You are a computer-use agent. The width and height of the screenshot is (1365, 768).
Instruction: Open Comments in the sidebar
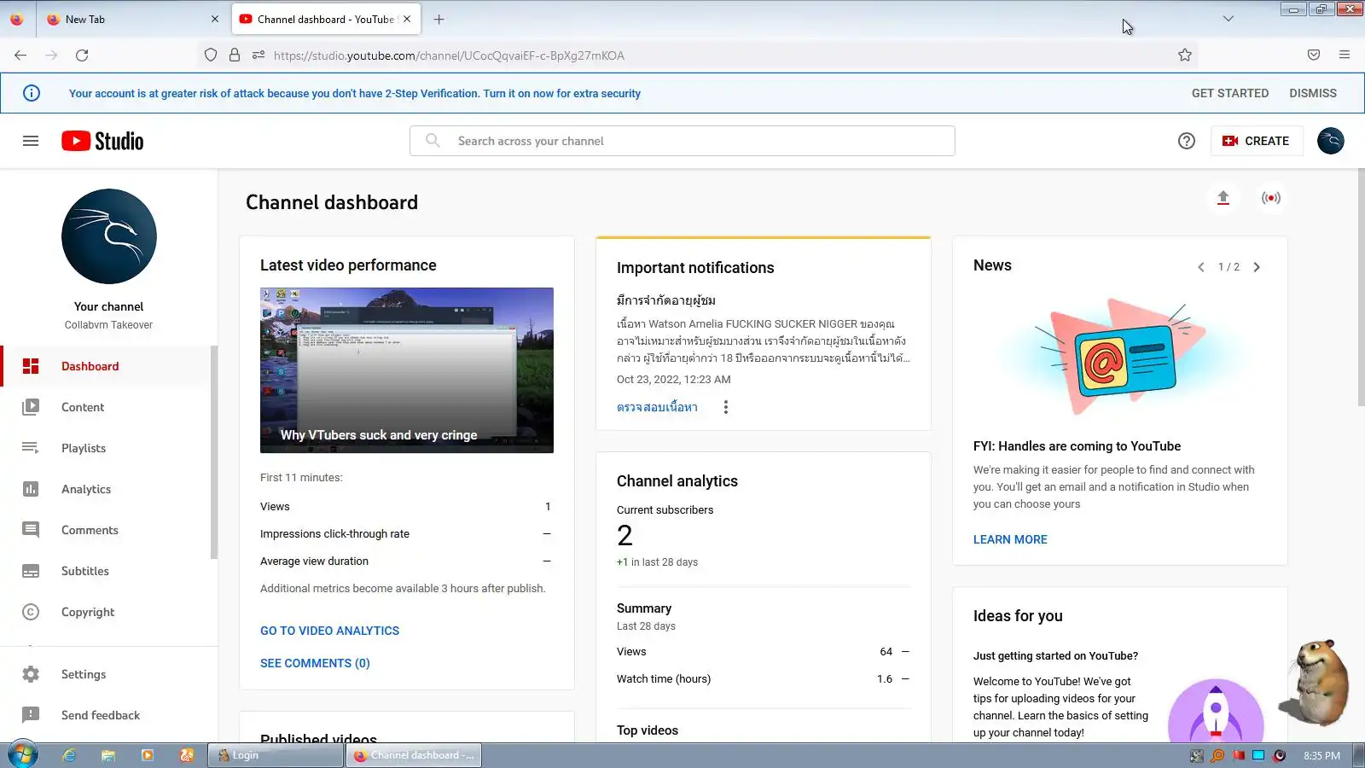106,530
